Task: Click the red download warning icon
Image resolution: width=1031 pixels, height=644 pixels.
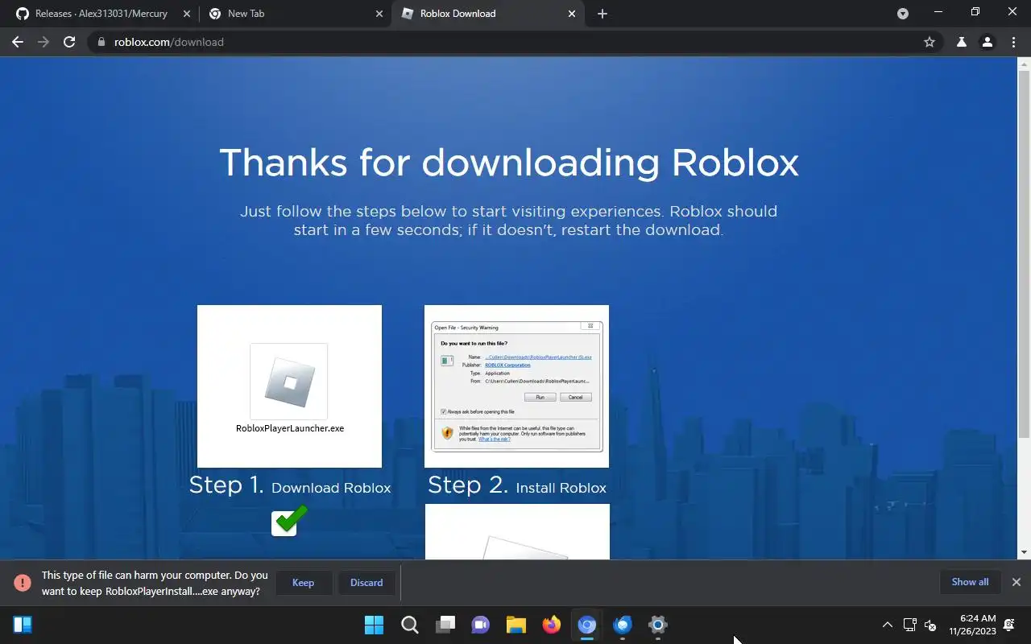Action: (x=23, y=583)
